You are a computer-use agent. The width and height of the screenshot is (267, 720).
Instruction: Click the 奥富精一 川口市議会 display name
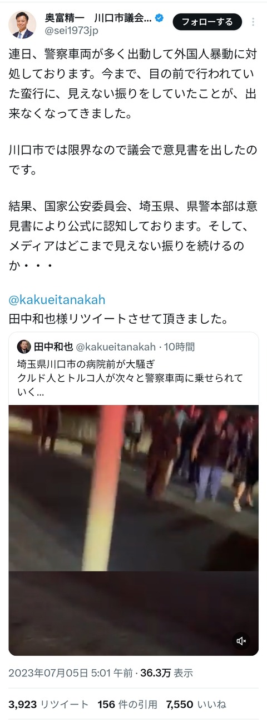(98, 18)
